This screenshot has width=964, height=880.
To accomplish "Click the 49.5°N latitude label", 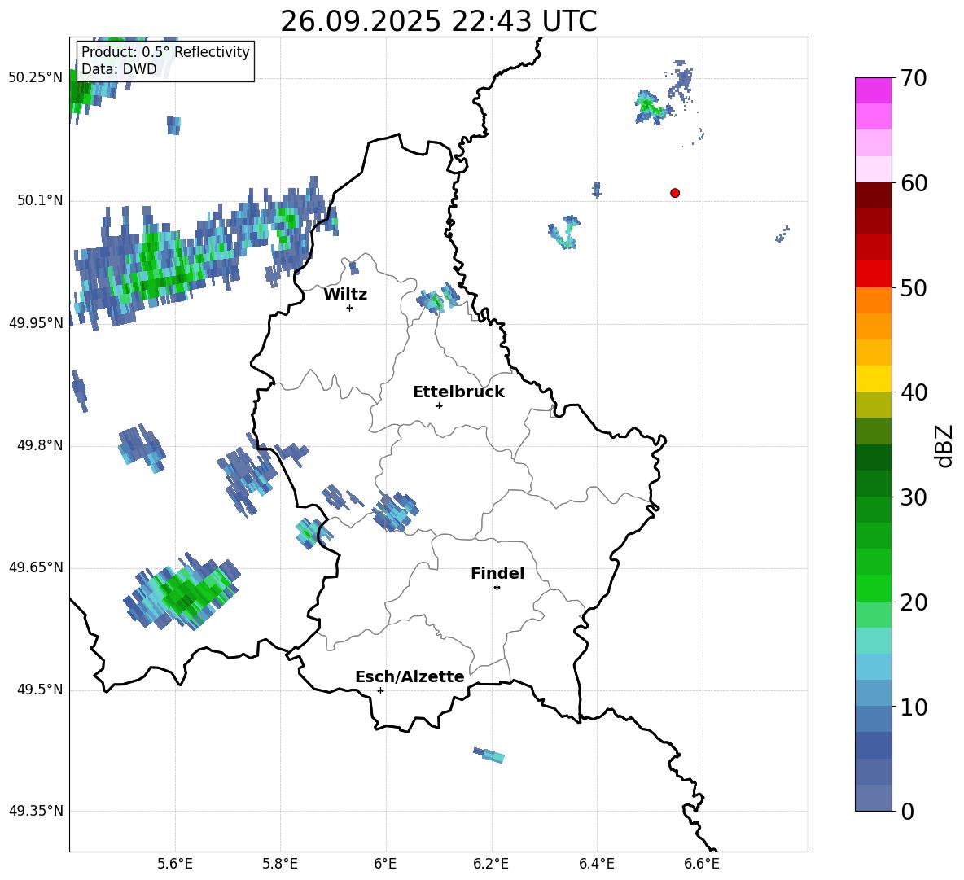I will [40, 690].
